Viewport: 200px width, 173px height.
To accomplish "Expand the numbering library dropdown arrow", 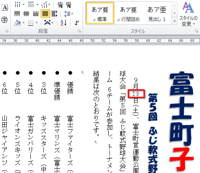I will [37, 5].
